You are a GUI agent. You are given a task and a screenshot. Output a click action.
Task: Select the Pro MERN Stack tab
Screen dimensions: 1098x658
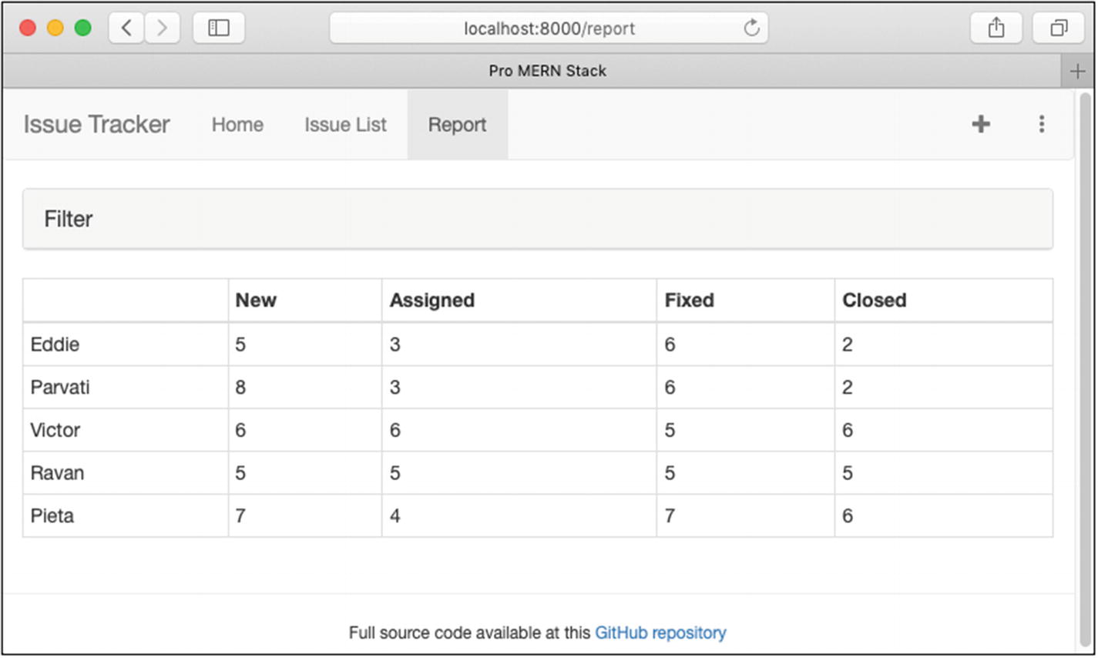point(547,71)
